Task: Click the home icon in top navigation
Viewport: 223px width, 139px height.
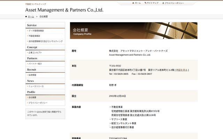Action: point(133,3)
